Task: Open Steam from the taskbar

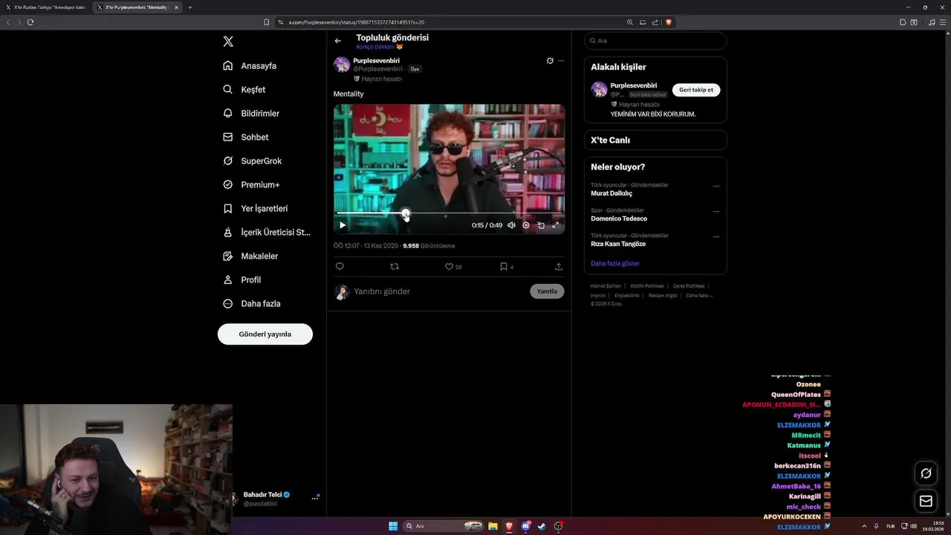Action: pyautogui.click(x=542, y=526)
